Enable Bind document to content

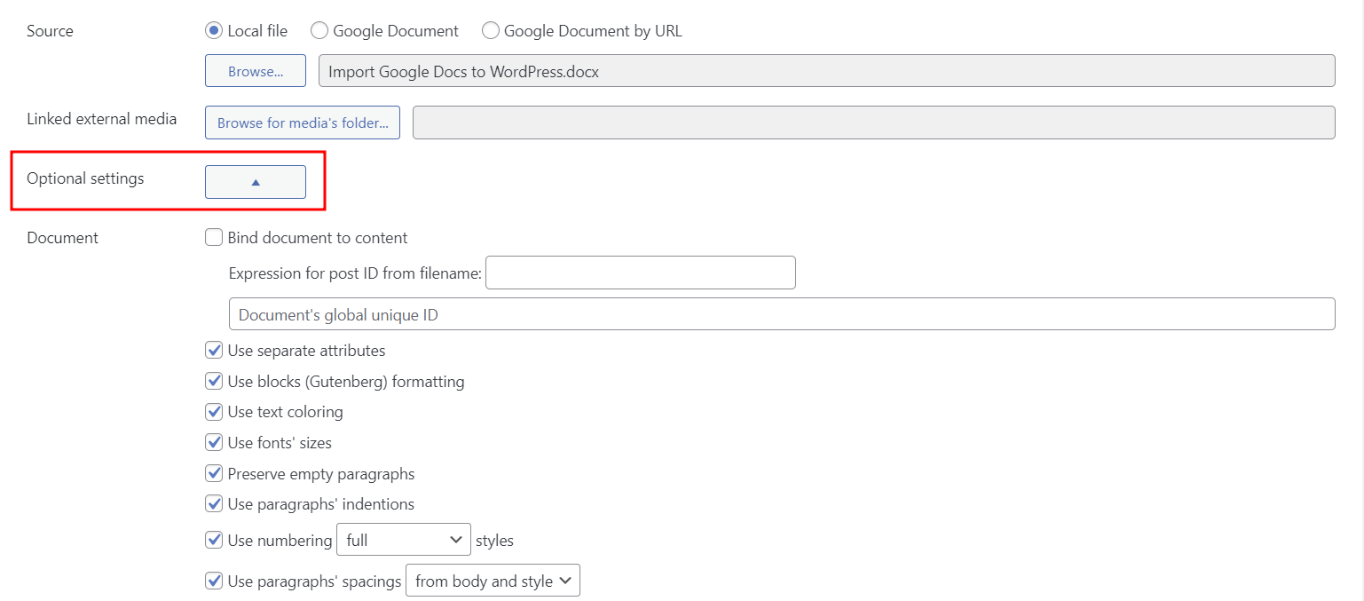[214, 238]
